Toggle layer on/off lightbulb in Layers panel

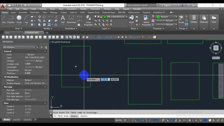coord(96,17)
